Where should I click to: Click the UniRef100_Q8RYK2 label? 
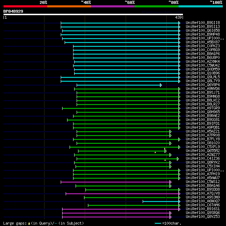[x=203, y=163]
